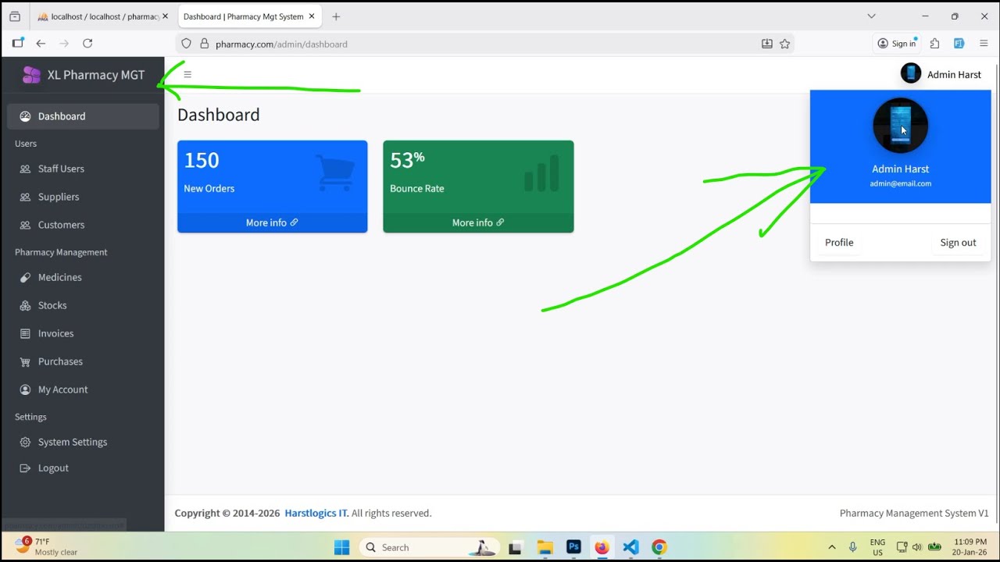Click the Harstlogics IT footer link
The image size is (1000, 562).
click(316, 513)
